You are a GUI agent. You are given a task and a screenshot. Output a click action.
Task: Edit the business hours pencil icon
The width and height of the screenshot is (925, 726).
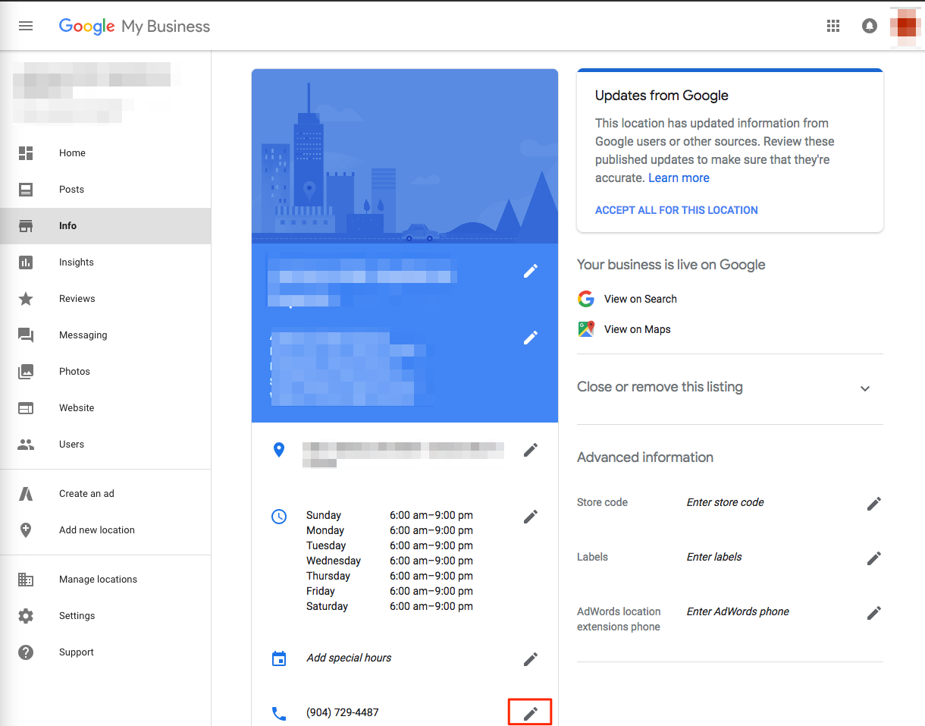[529, 517]
